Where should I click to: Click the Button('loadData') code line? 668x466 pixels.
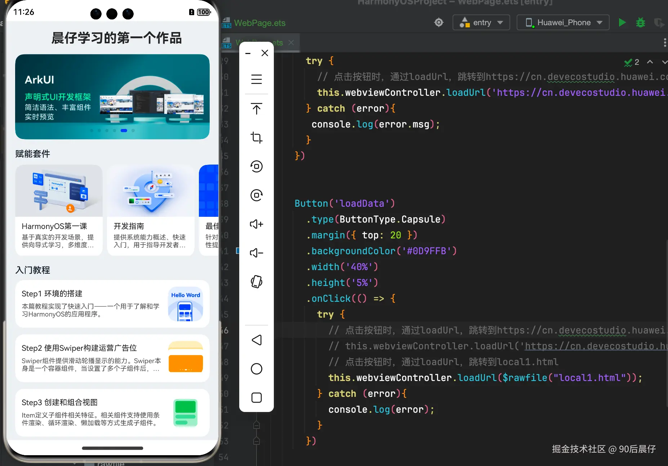345,203
